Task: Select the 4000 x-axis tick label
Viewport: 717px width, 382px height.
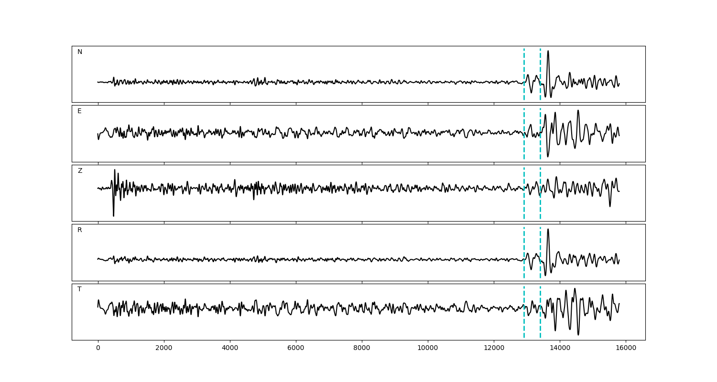Action: [x=230, y=349]
